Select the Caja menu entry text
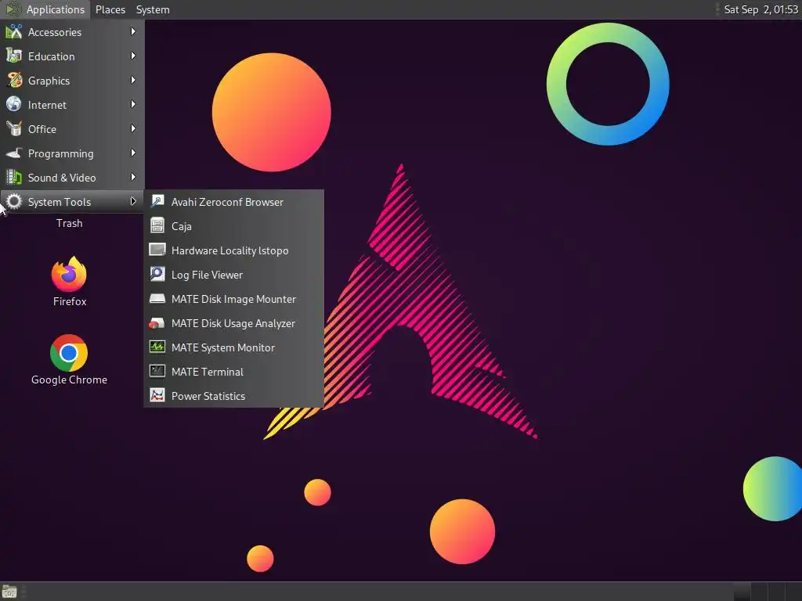This screenshot has width=802, height=601. coord(182,226)
